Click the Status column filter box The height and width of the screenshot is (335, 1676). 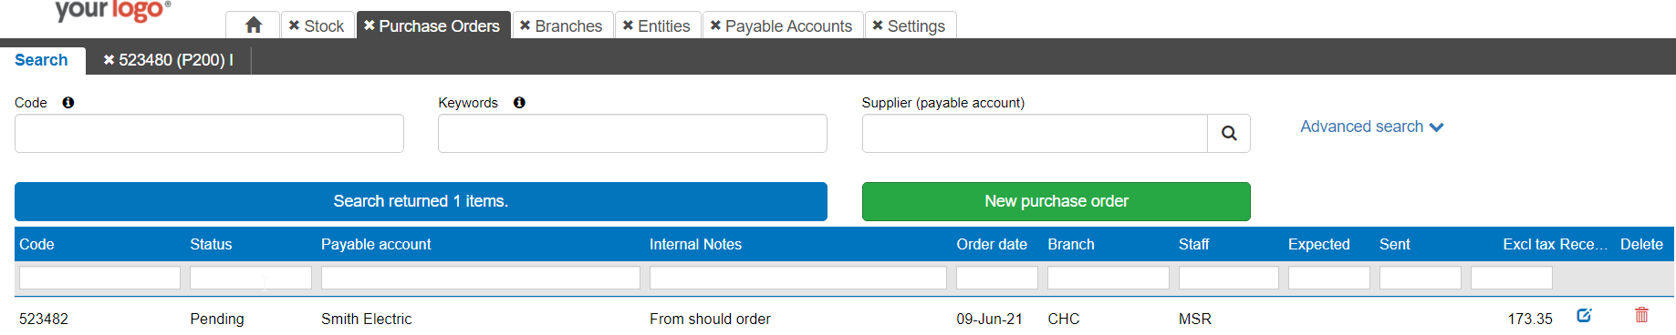point(251,278)
